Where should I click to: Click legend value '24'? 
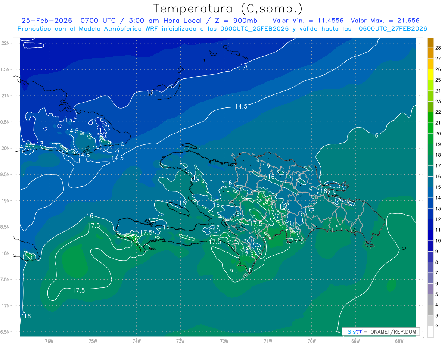438,91
